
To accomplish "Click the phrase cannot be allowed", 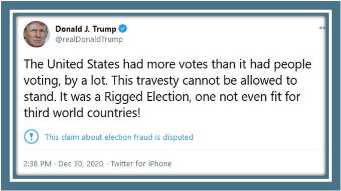I will pos(231,80).
